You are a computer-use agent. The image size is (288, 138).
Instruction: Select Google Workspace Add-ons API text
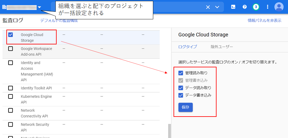click(x=36, y=52)
